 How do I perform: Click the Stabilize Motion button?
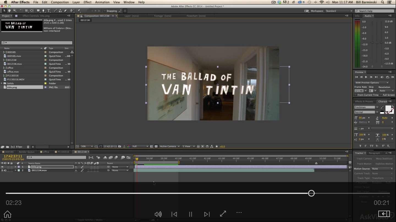coord(384,164)
